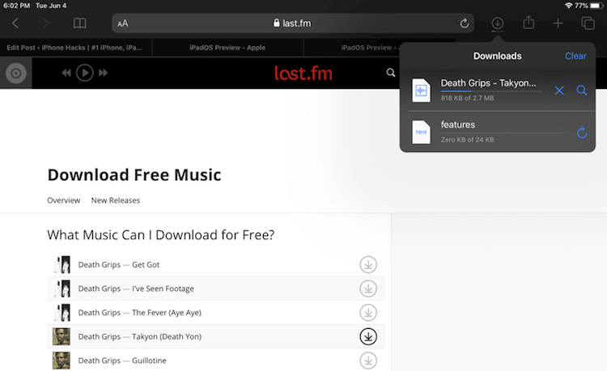Click Get Got album art thumbnail
This screenshot has width=607, height=371.
[62, 265]
